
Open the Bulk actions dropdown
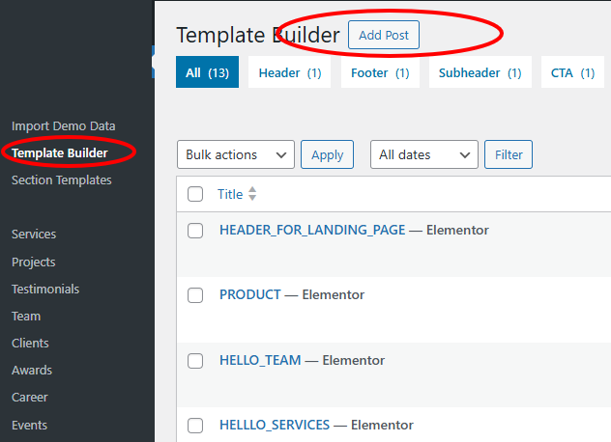[x=236, y=154]
